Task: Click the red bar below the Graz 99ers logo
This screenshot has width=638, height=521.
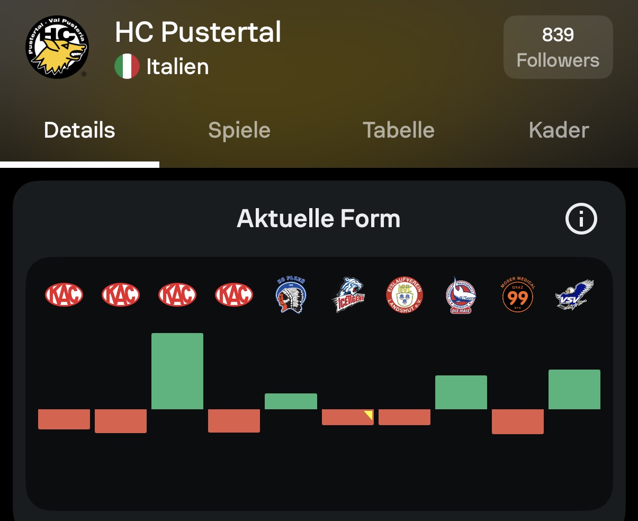Action: [x=518, y=421]
